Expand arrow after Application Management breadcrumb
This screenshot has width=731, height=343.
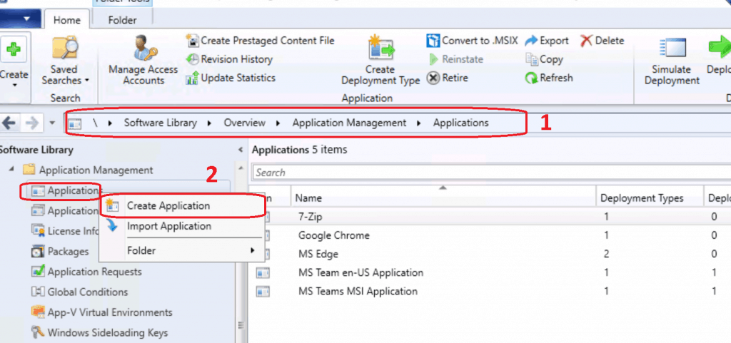[x=419, y=123]
